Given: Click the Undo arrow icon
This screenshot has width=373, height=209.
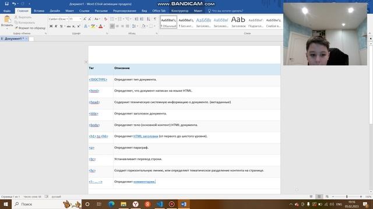Looking at the screenshot, I should point(14,3).
